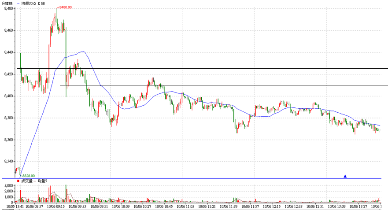The image size is (388, 214).
Task: Click the K線 legend entry
Action: click(41, 4)
